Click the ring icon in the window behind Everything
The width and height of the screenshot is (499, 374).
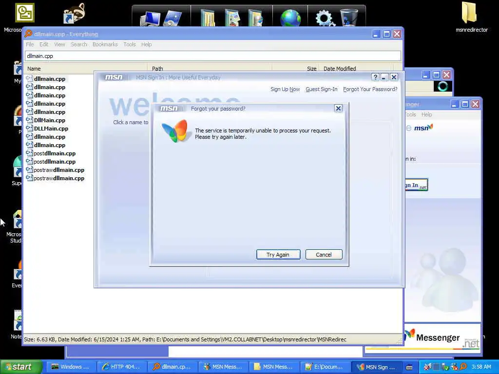[442, 86]
